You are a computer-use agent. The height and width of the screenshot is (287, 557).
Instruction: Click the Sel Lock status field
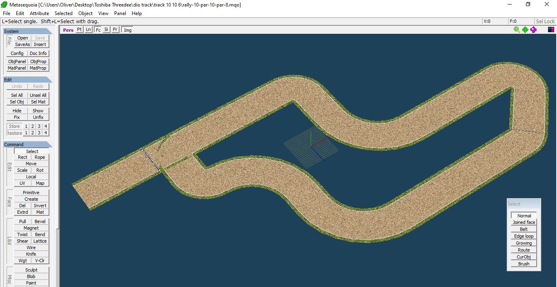[545, 22]
